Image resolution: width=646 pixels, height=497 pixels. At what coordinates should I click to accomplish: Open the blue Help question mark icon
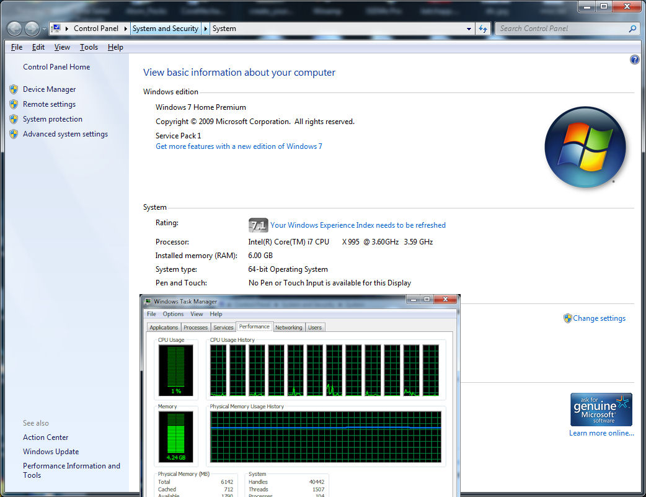tap(634, 60)
